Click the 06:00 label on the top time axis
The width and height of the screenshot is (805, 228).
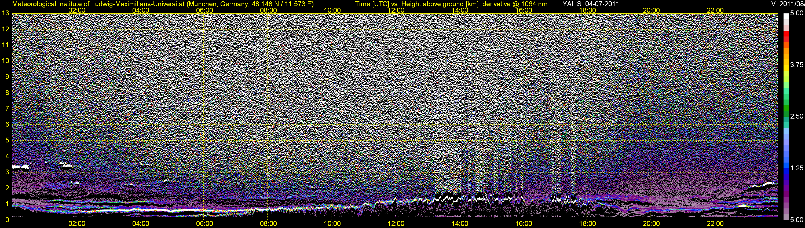click(x=204, y=10)
